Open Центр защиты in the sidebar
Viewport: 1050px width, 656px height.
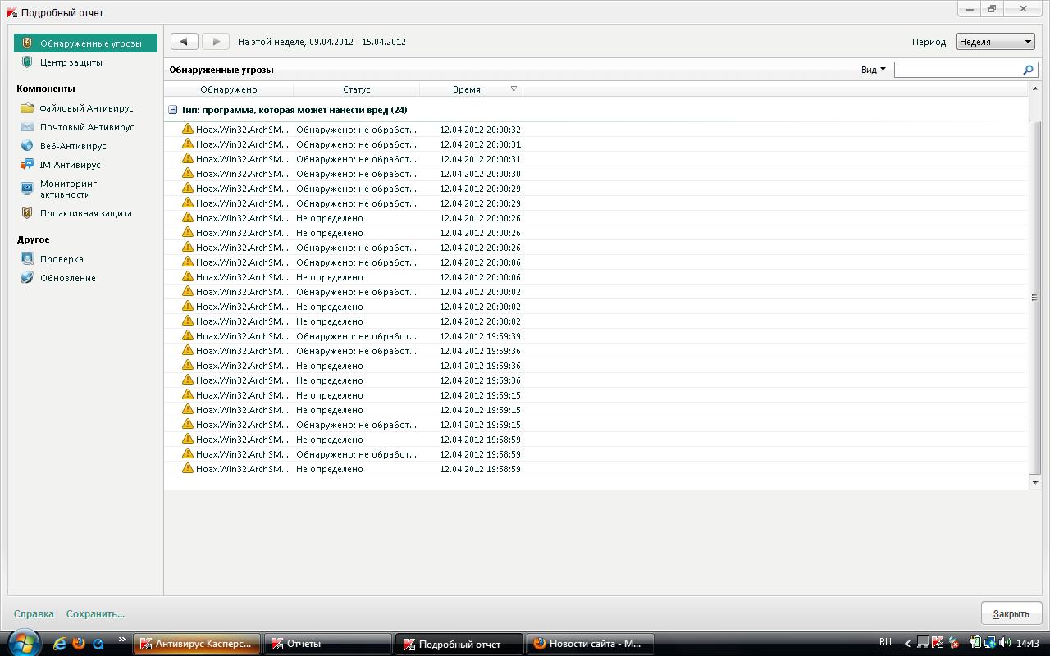coord(71,62)
